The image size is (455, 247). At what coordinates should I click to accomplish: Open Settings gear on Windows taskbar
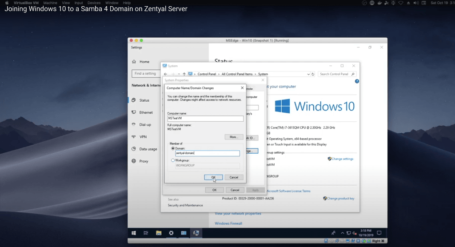[171, 233]
